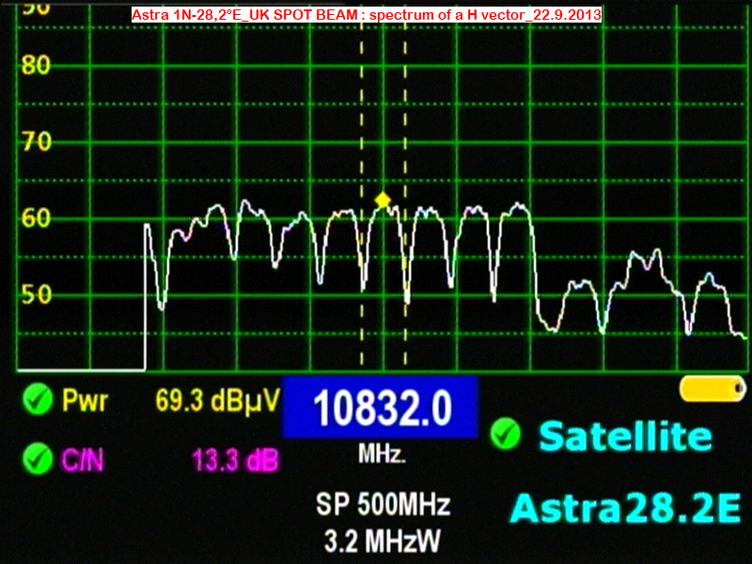Click the 69.3 dBµV power reading
The image size is (752, 564).
click(217, 402)
